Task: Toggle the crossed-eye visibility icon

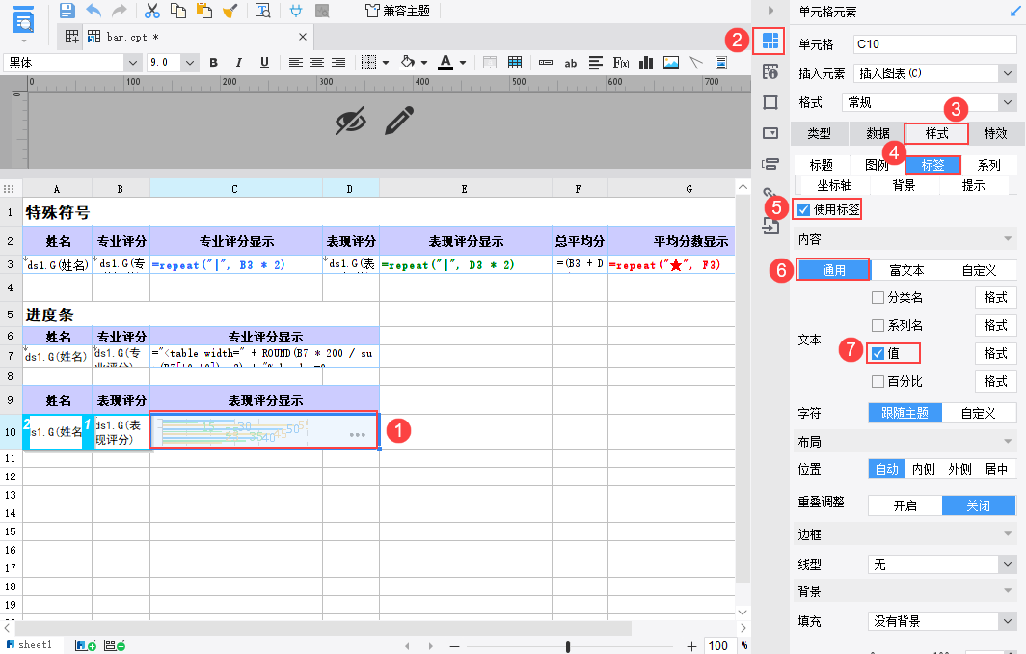Action: pyautogui.click(x=351, y=122)
